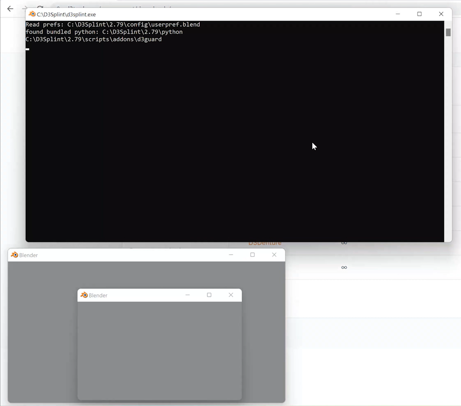Screen dimensions: 461x406
Task: Close the large Blender window
Action: point(274,255)
